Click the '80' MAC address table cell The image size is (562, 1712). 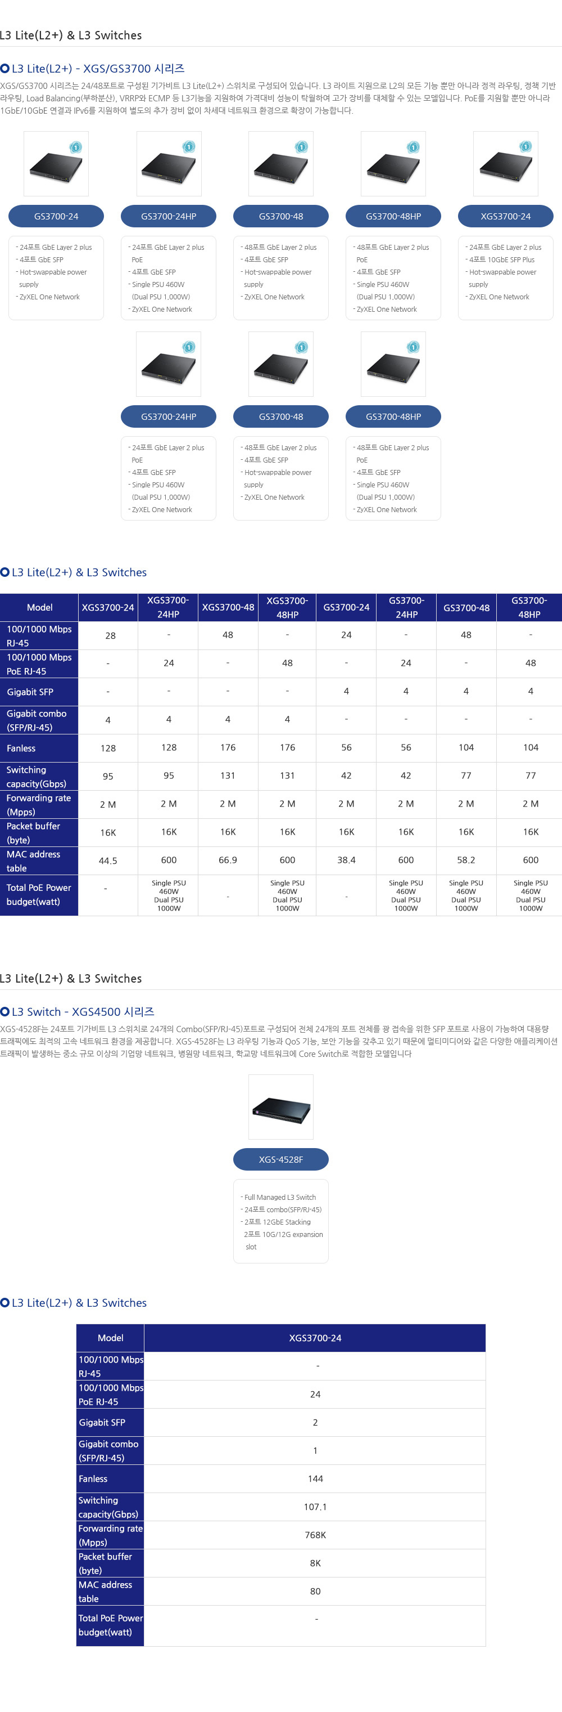coord(315,1591)
